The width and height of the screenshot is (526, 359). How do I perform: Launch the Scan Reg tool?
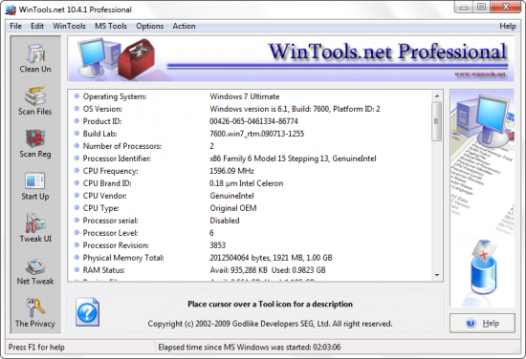tap(35, 143)
